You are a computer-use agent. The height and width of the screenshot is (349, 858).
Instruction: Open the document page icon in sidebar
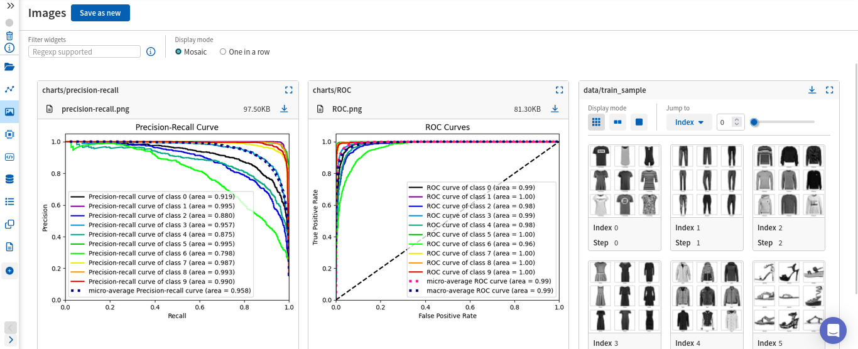[9, 247]
